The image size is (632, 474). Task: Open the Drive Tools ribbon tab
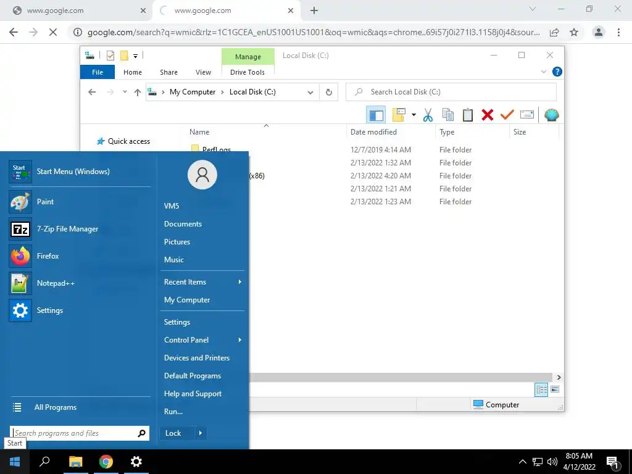tap(247, 72)
